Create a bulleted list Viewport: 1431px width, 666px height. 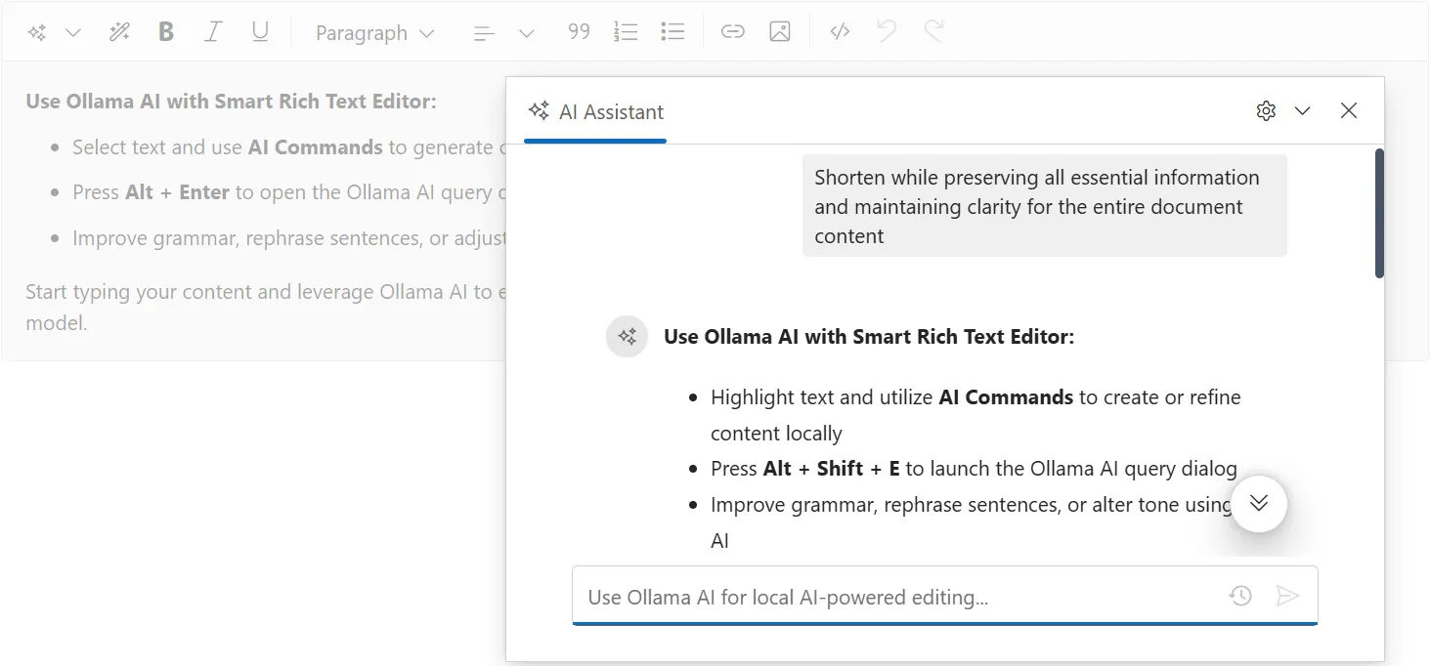[x=672, y=32]
